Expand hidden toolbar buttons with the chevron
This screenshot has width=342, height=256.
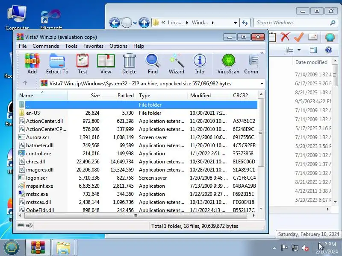point(262,53)
